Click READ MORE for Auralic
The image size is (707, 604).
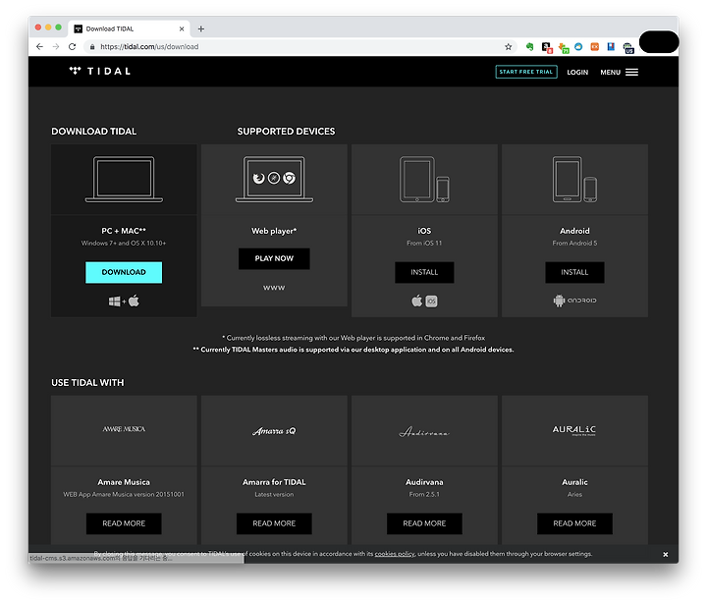[x=574, y=523]
